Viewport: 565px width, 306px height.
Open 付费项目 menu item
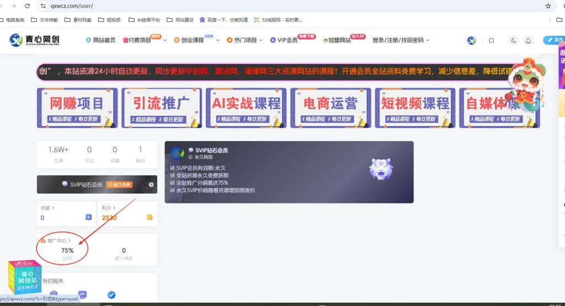pos(137,40)
